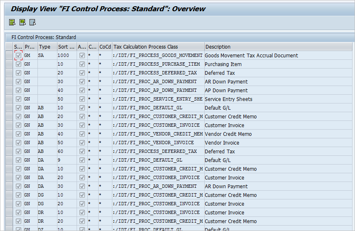
Task: Click the Select Block toolbar icon
Action: 22,22
